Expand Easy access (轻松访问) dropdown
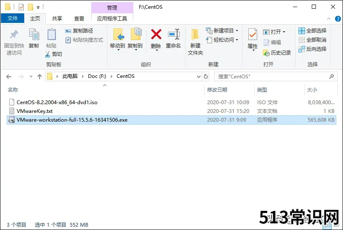The image size is (343, 230). pos(237,40)
